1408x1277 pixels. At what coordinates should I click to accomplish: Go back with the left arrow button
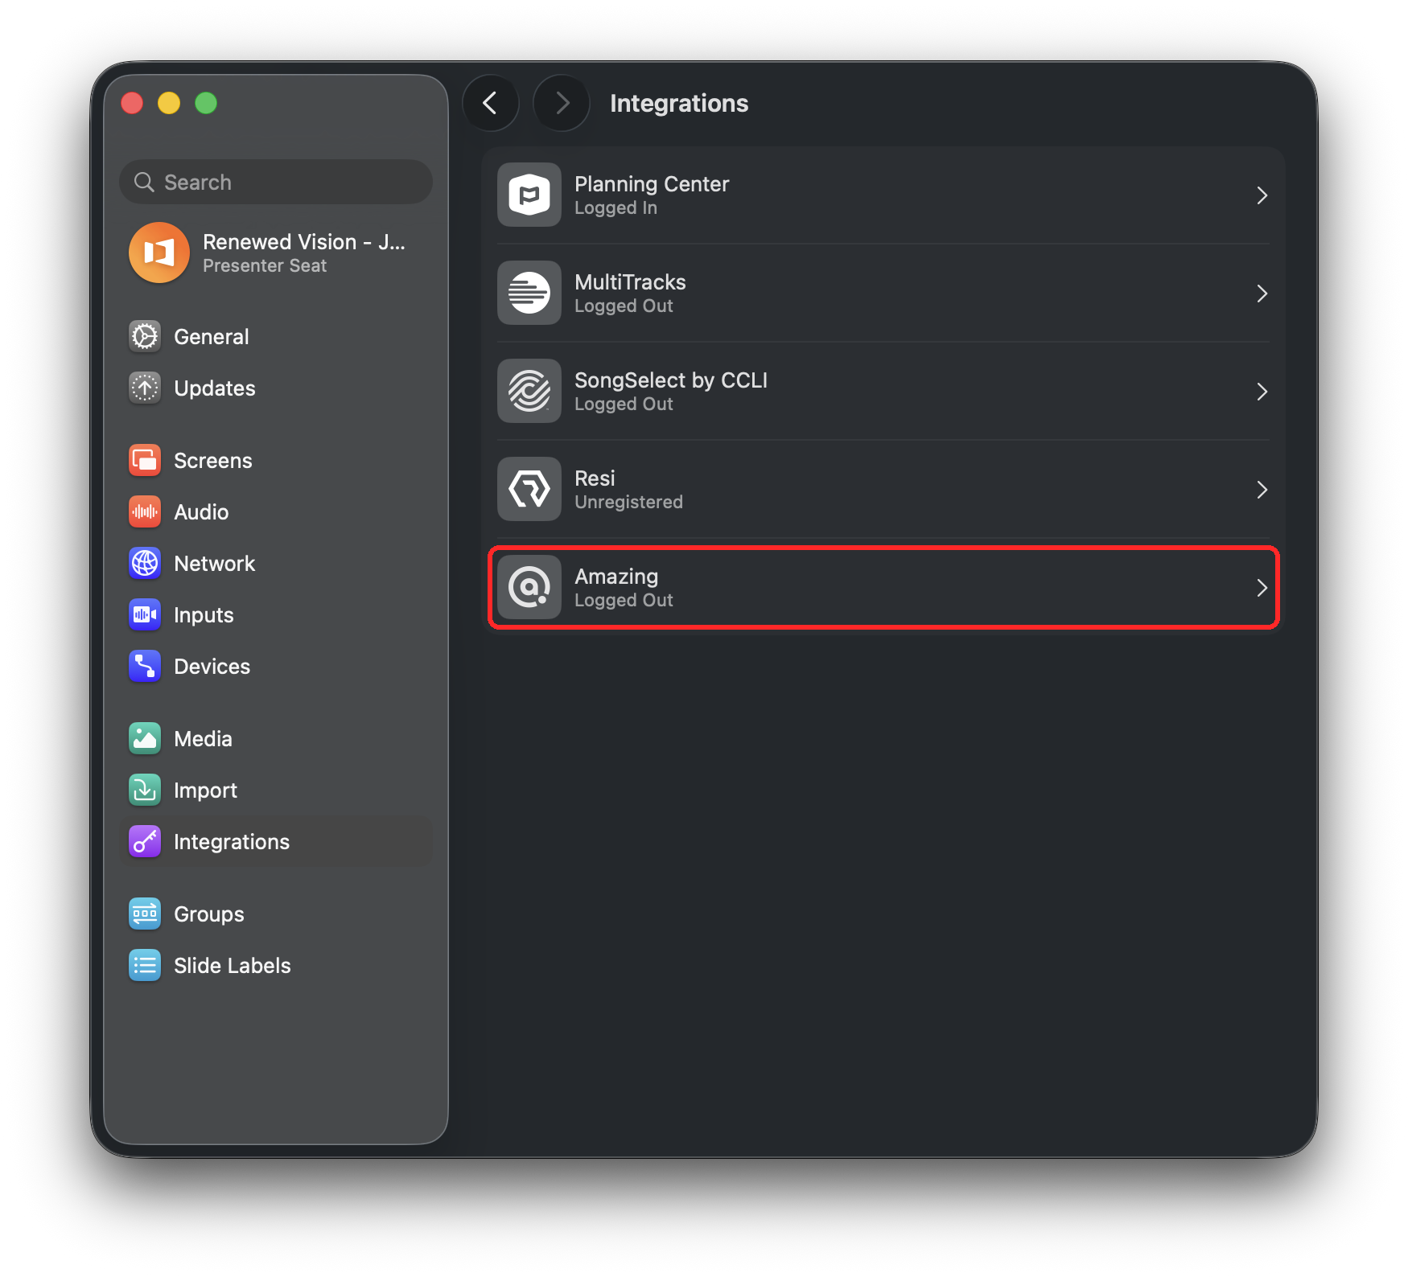pos(490,103)
